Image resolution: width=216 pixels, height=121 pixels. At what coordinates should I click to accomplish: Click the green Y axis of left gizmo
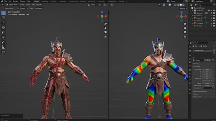click(102, 17)
